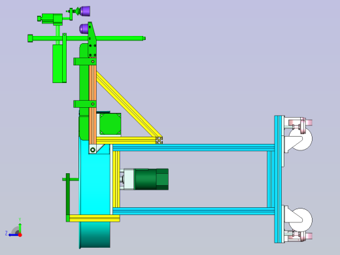Select the dark green motor body
This screenshot has width=340, height=255.
point(152,179)
